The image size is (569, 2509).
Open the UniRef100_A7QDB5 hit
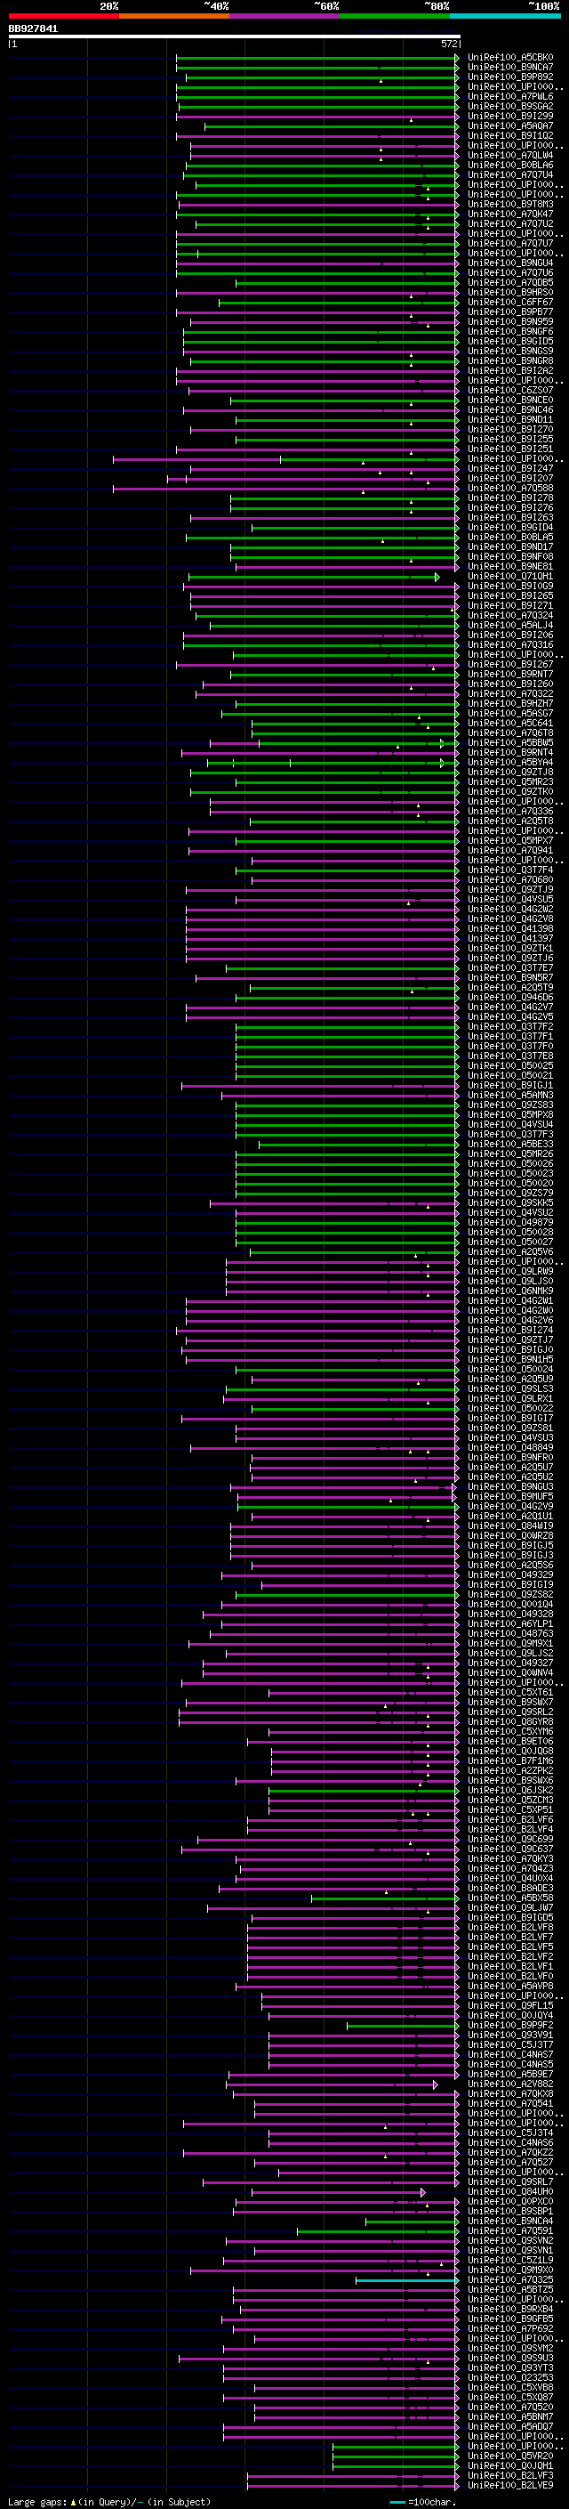pos(510,282)
